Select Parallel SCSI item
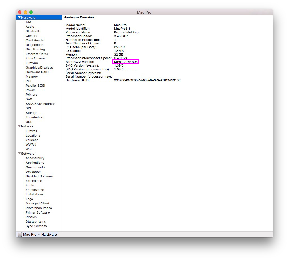The height and width of the screenshot is (260, 289). coord(35,86)
